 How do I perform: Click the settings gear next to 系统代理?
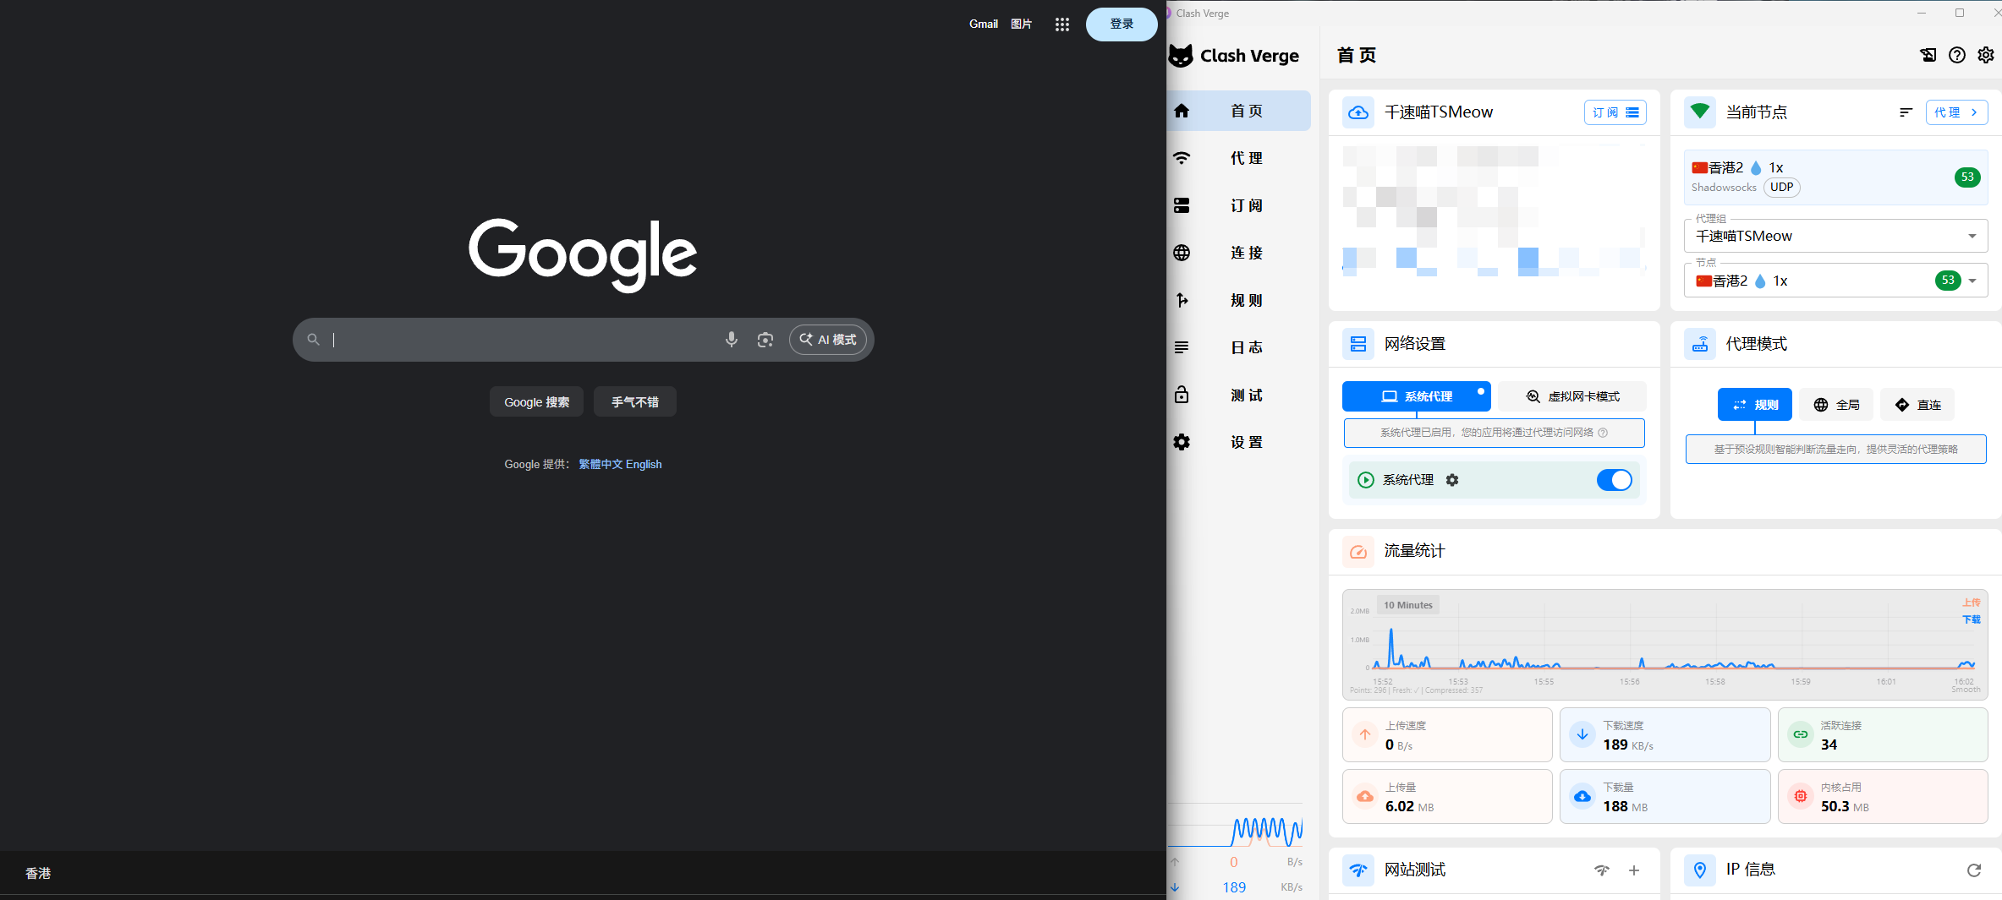click(1452, 480)
